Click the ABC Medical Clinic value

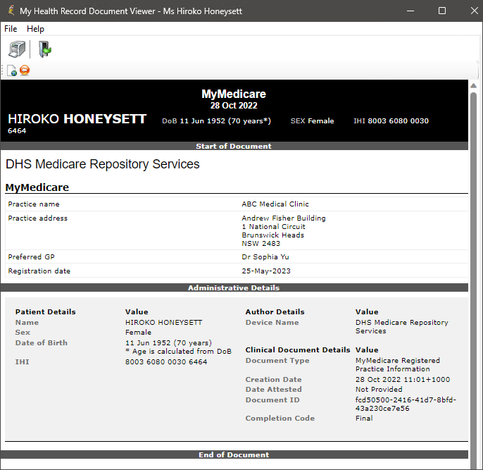pos(275,204)
